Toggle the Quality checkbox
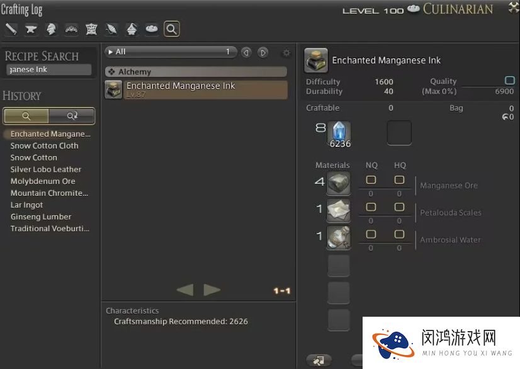The height and width of the screenshot is (369, 520). point(510,81)
